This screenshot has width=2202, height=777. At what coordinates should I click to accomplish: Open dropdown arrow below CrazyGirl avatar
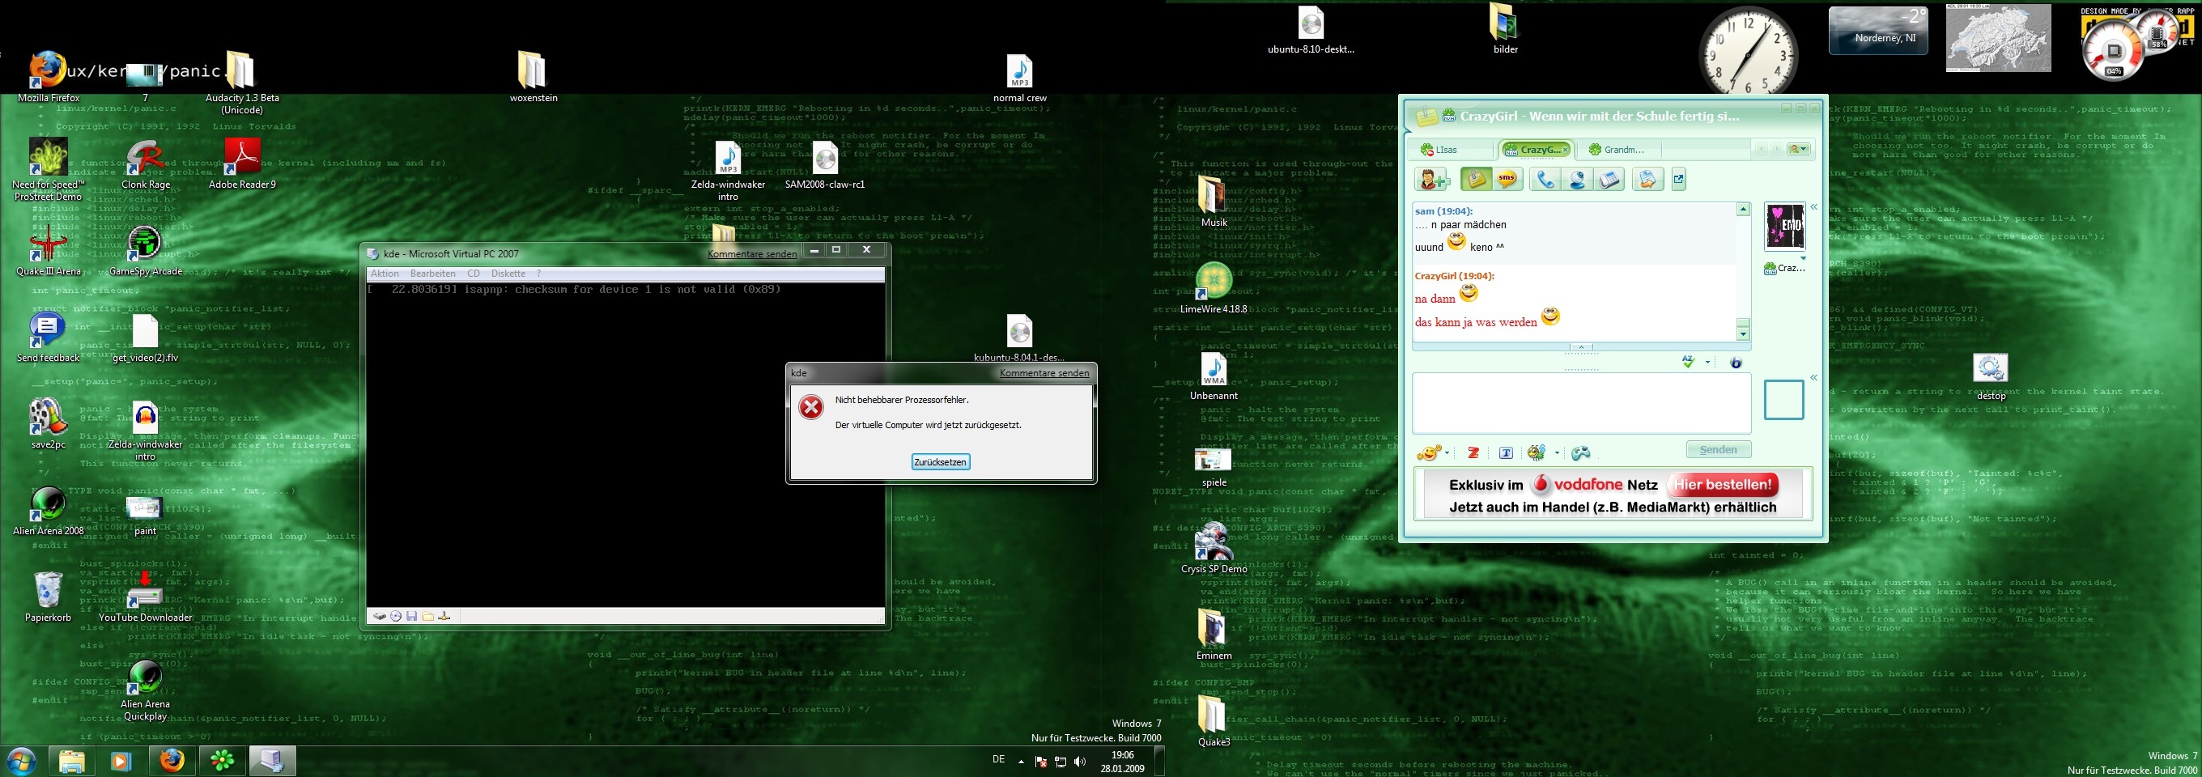point(1804,258)
